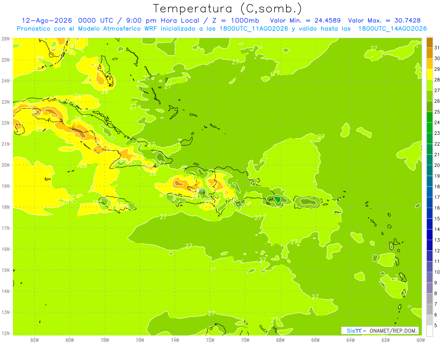Pick the purple swatch between 8 and 9
The width and height of the screenshot is (447, 345).
coord(429,288)
